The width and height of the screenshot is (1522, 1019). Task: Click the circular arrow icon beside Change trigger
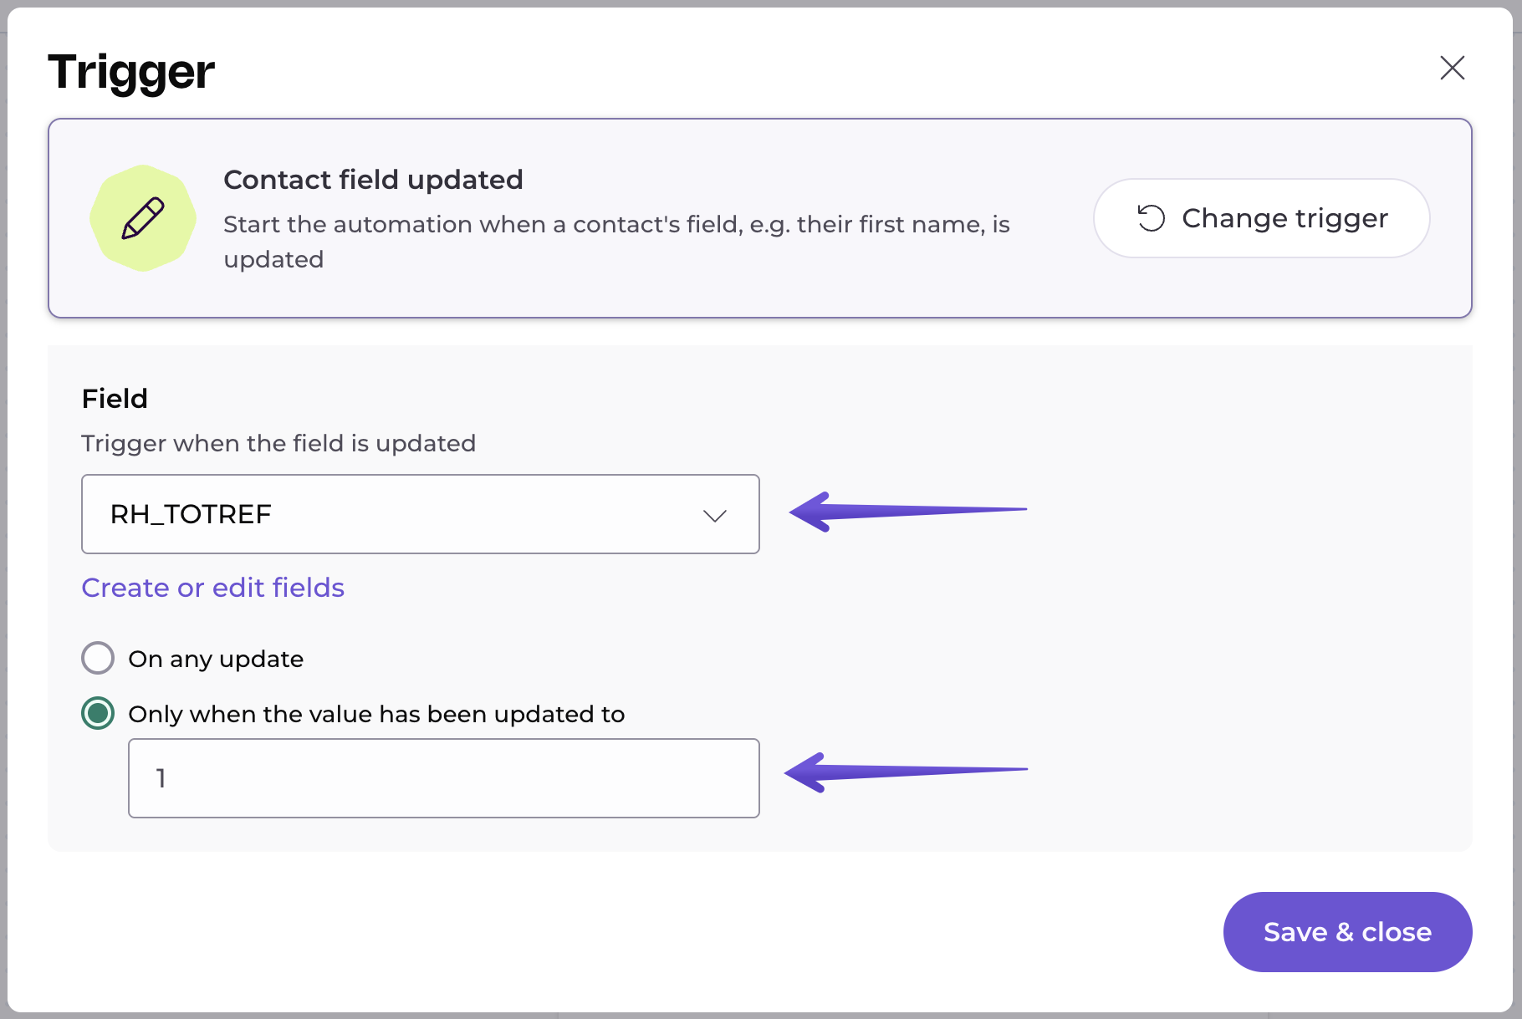[1151, 218]
